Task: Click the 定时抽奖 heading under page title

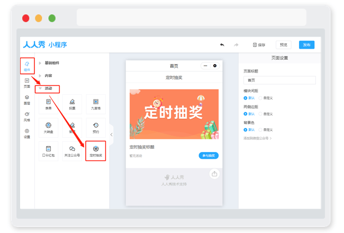Action: [x=174, y=77]
